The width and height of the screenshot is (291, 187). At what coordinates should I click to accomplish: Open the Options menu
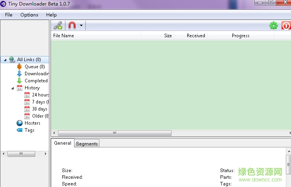[x=29, y=15]
